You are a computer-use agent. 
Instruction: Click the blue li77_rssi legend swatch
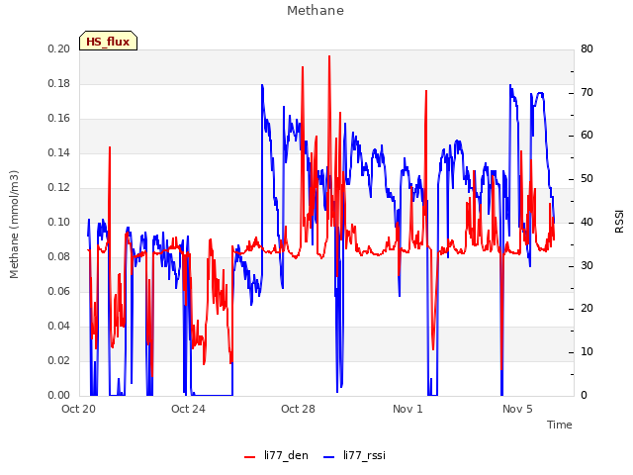pyautogui.click(x=329, y=457)
